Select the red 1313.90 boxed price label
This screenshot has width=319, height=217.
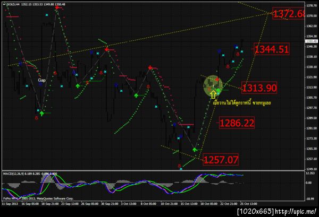coord(259,88)
